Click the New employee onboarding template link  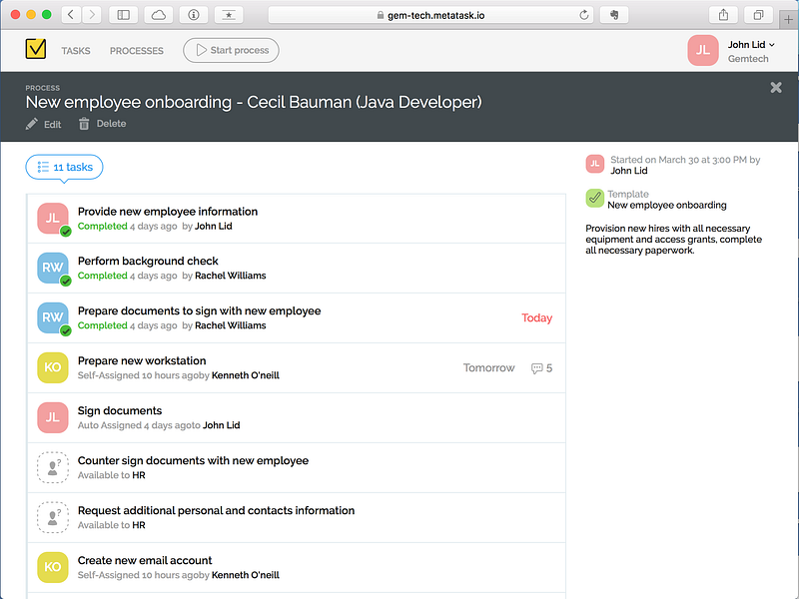tap(666, 206)
